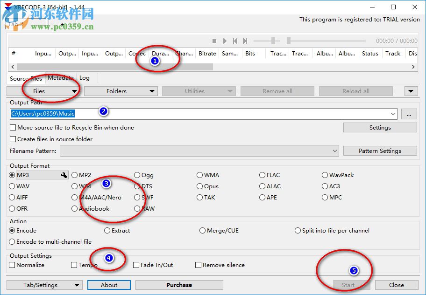The image size is (426, 295).
Task: Click file list scrollbar right arrow
Action: pyautogui.click(x=413, y=67)
